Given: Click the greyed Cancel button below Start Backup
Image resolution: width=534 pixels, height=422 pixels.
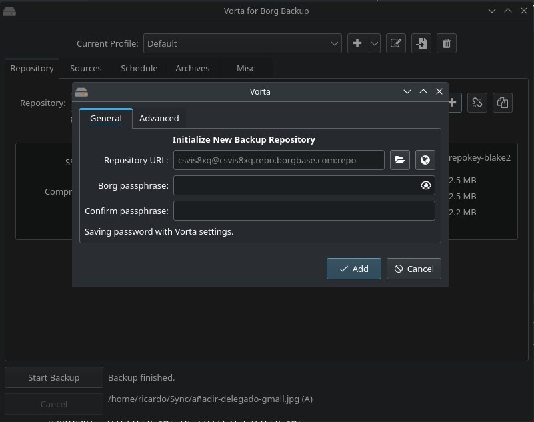Looking at the screenshot, I should (54, 404).
